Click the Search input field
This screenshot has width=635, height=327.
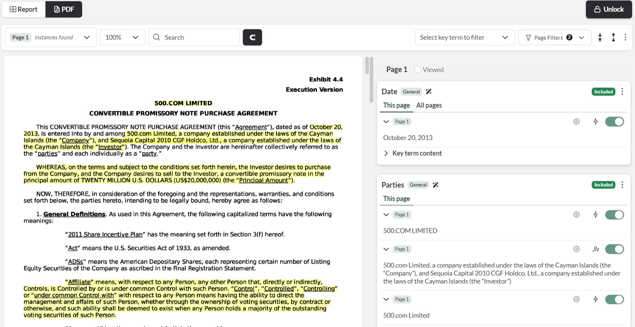[194, 37]
